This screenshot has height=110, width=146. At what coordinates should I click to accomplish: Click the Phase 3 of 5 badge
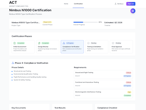pyautogui.click(x=47, y=22)
